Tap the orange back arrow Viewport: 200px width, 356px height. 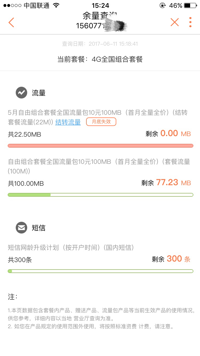click(11, 22)
